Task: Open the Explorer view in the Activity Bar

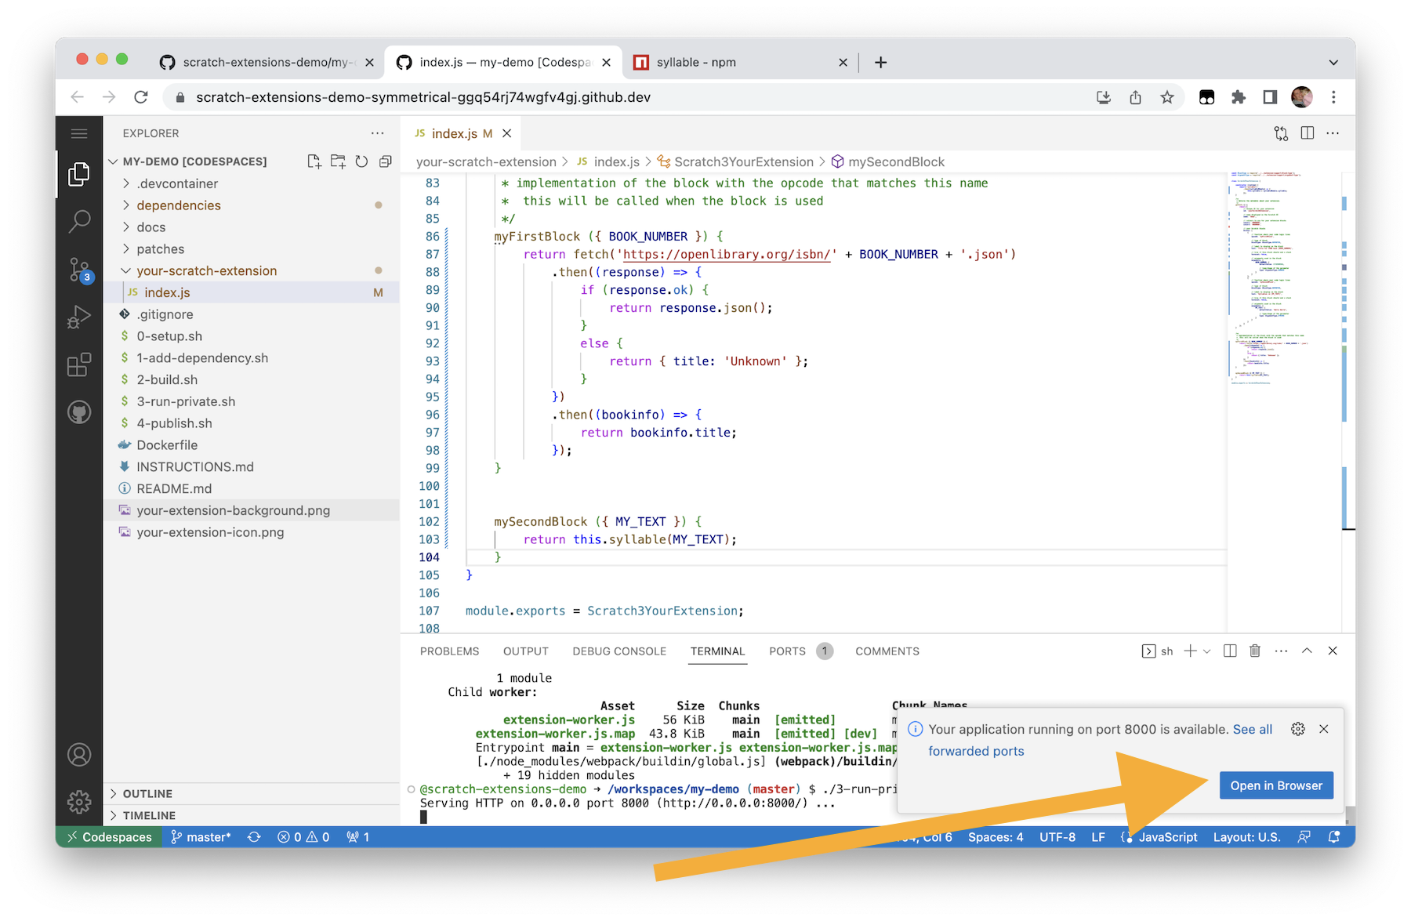Action: point(79,174)
